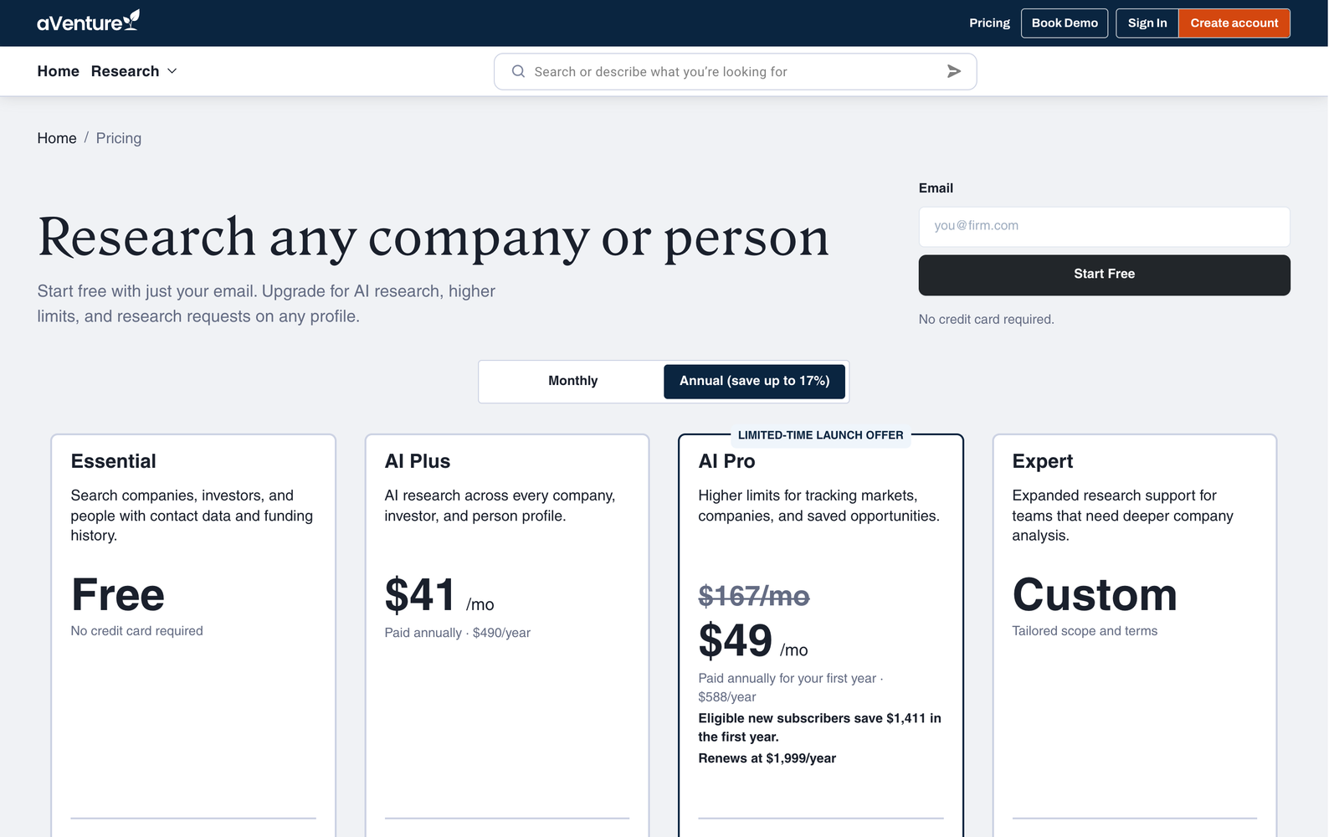Image resolution: width=1339 pixels, height=837 pixels.
Task: Click the Start Free button
Action: (1104, 275)
